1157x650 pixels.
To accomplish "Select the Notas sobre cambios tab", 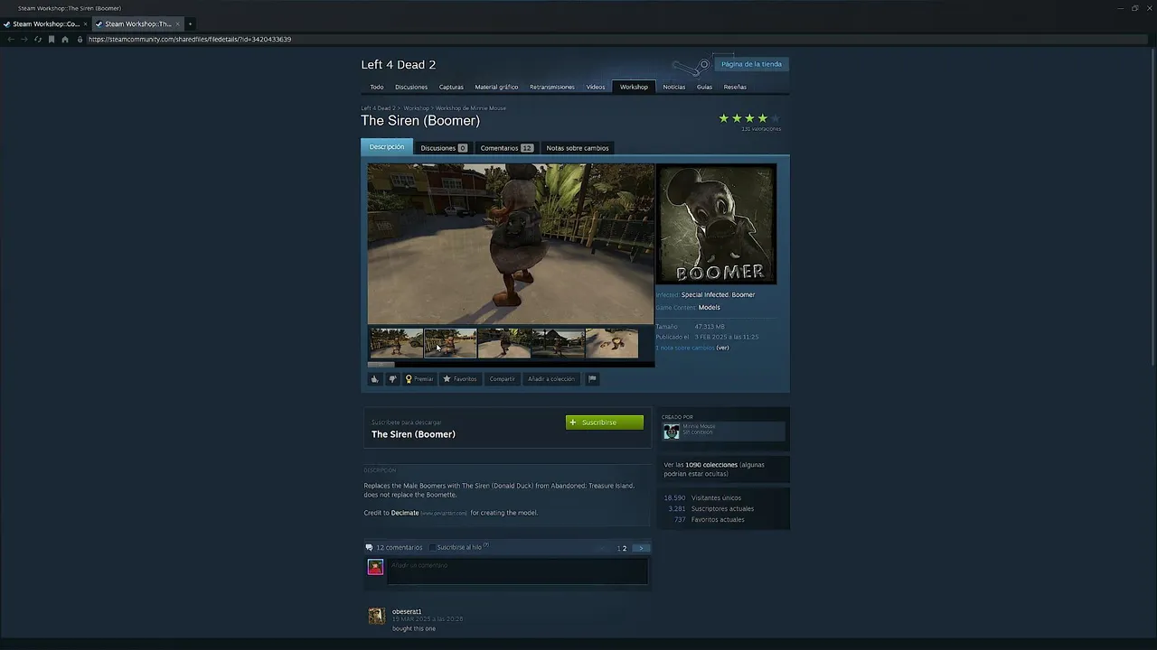I will pyautogui.click(x=578, y=147).
